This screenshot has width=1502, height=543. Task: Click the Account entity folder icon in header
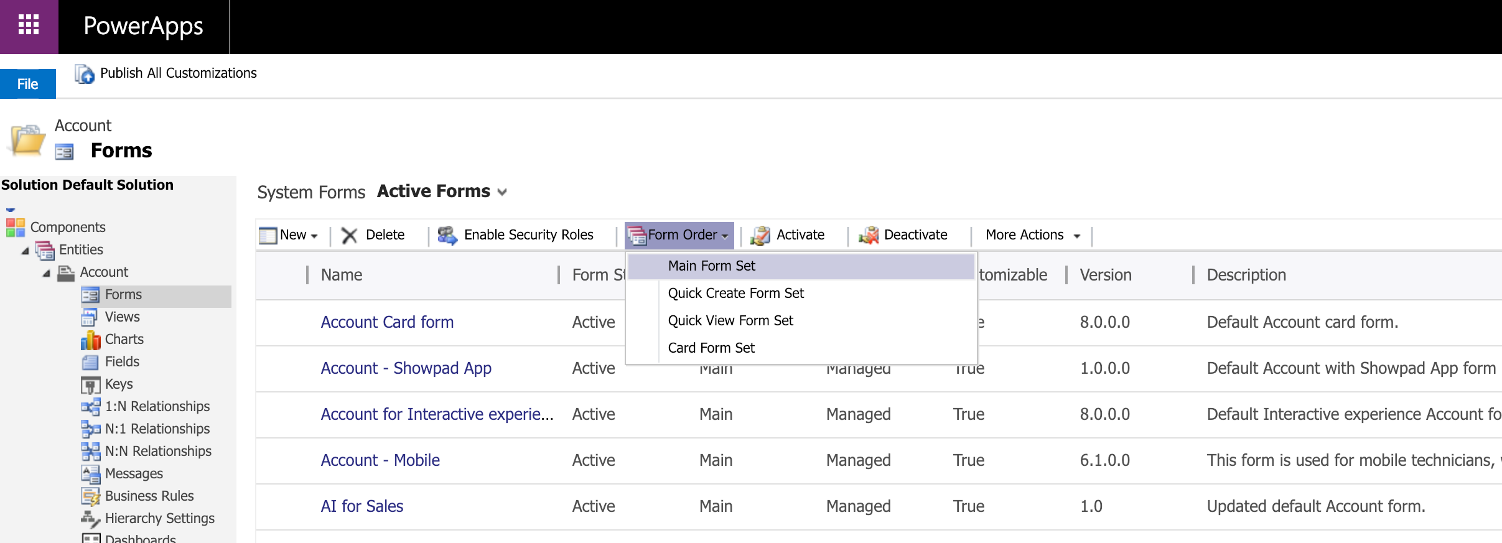pos(27,139)
